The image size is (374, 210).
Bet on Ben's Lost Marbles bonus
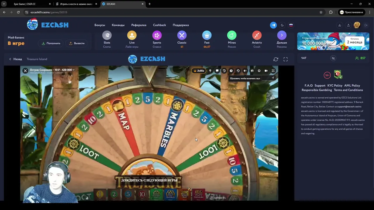170,195
